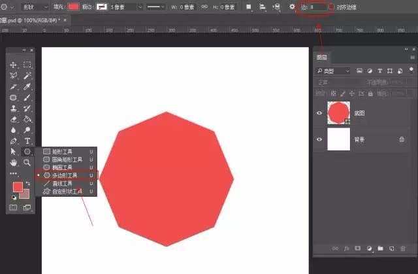Select the Rectangular Marquee tool
This screenshot has height=274, width=418.
point(27,65)
